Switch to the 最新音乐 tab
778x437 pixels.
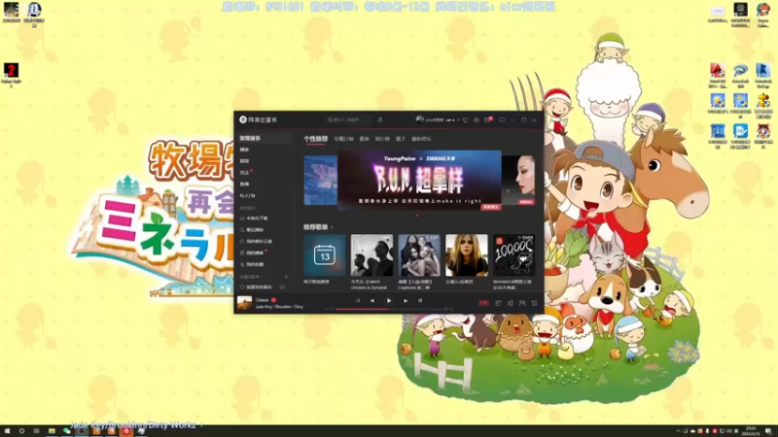pos(421,139)
